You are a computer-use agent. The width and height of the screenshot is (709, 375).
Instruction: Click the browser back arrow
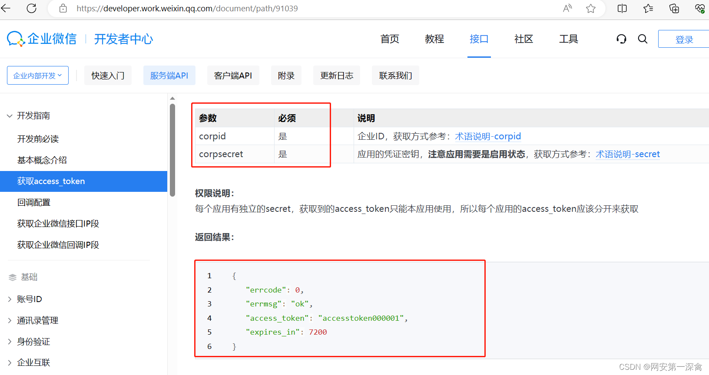point(6,8)
